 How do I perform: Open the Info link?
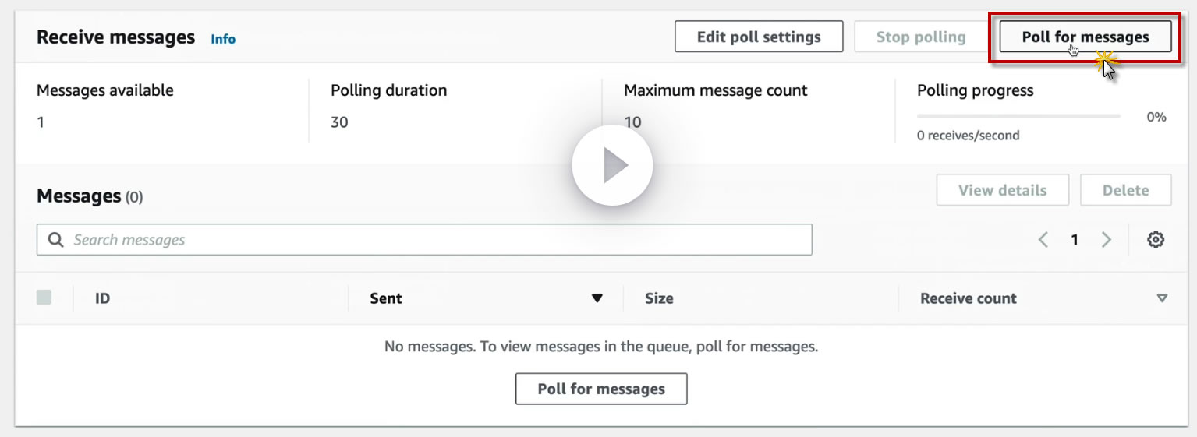tap(223, 39)
